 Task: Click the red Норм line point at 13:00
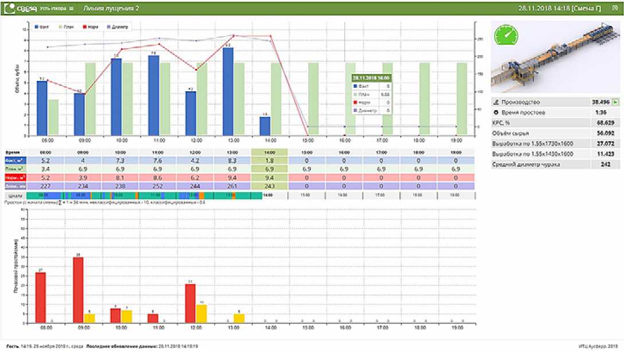[233, 36]
